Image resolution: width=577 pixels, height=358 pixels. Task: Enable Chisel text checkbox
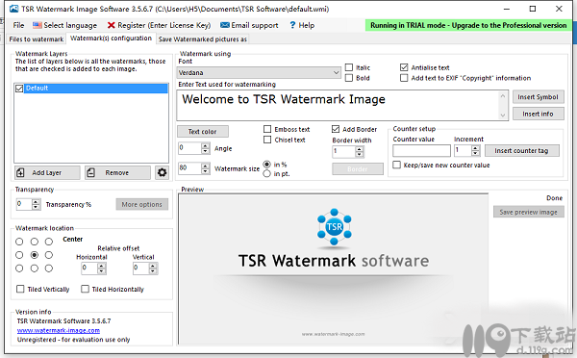click(267, 140)
